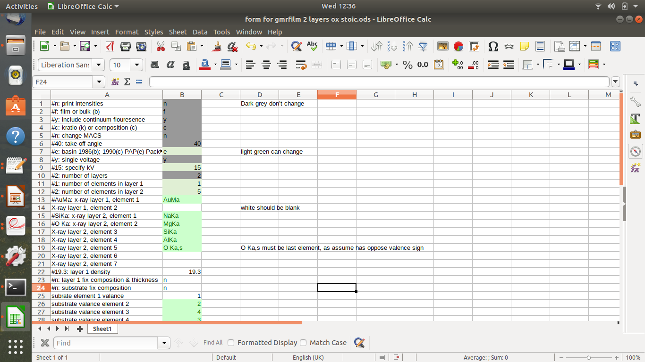Enable the Formatted Display checkbox
Image resolution: width=645 pixels, height=362 pixels.
click(231, 343)
